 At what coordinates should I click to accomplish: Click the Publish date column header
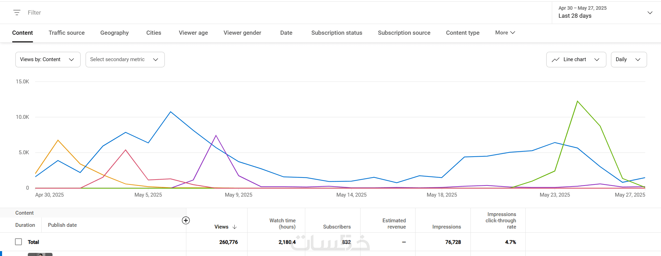62,225
